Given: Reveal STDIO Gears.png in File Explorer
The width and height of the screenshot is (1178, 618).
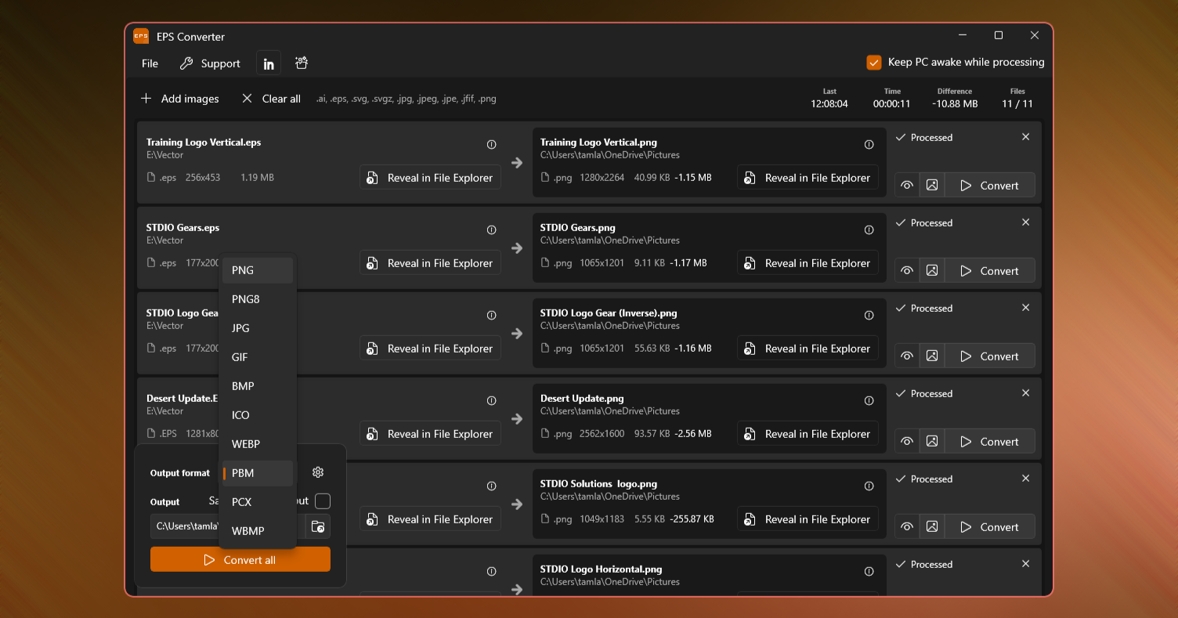Looking at the screenshot, I should click(x=808, y=263).
